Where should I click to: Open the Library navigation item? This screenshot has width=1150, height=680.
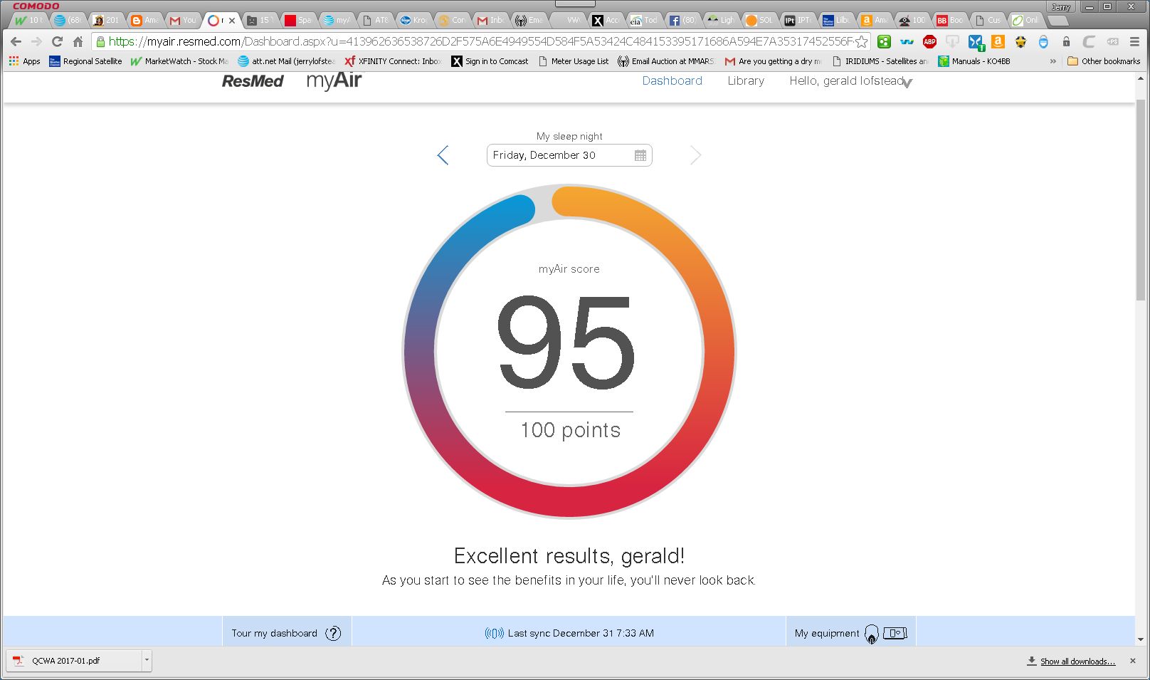click(x=746, y=81)
